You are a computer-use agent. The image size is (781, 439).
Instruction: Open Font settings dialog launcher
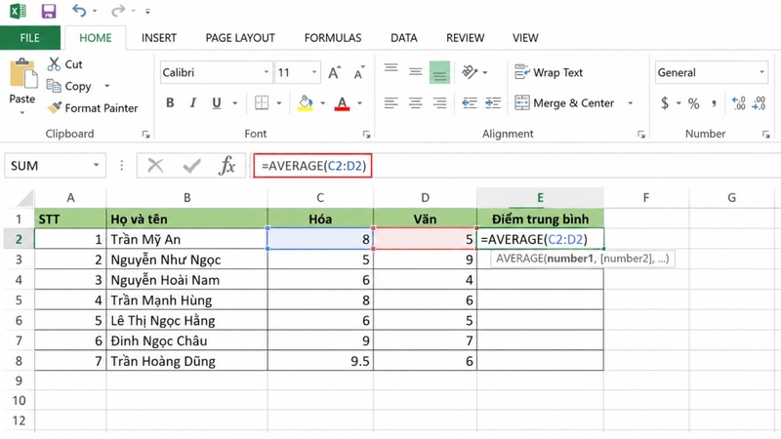click(367, 134)
